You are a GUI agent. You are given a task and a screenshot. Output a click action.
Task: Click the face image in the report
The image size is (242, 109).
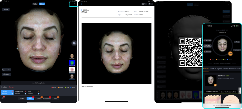(116, 54)
